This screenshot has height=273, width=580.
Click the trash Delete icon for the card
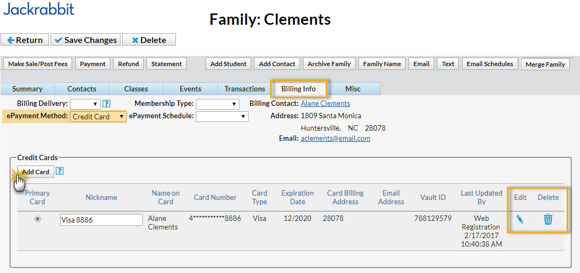548,219
